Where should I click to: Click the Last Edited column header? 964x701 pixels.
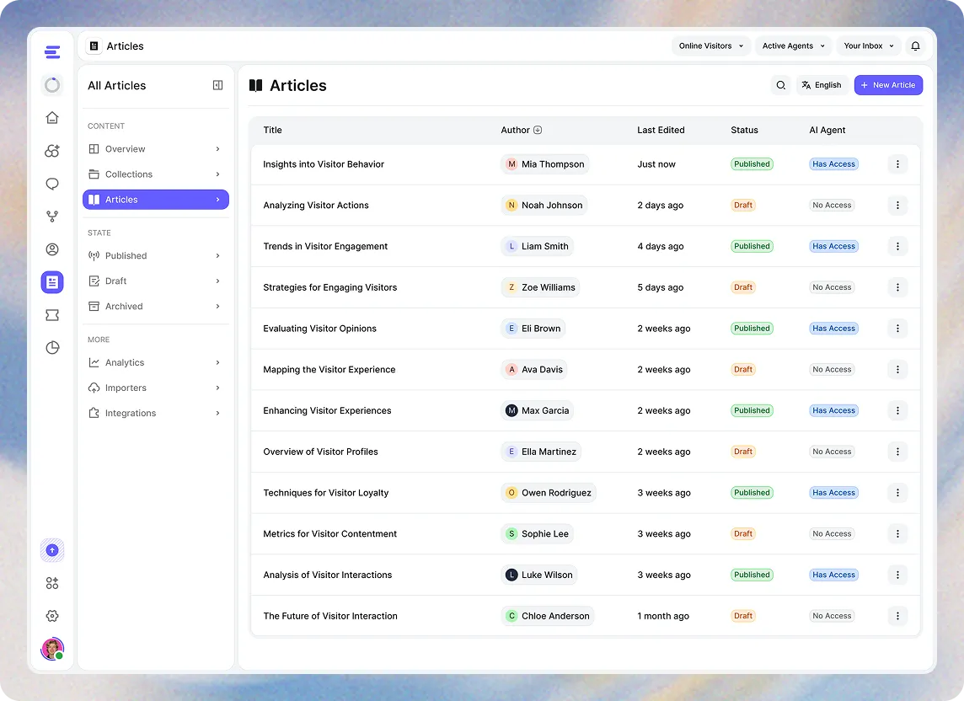pyautogui.click(x=661, y=131)
